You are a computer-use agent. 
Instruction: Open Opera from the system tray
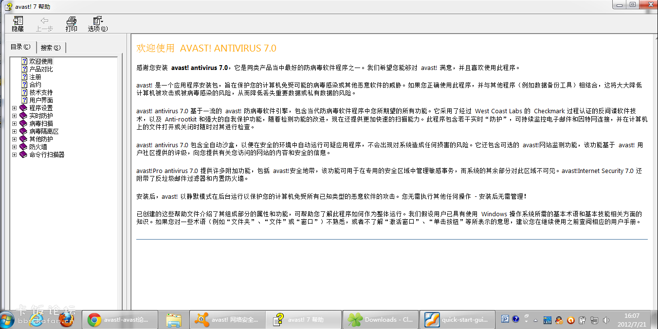pos(571,320)
